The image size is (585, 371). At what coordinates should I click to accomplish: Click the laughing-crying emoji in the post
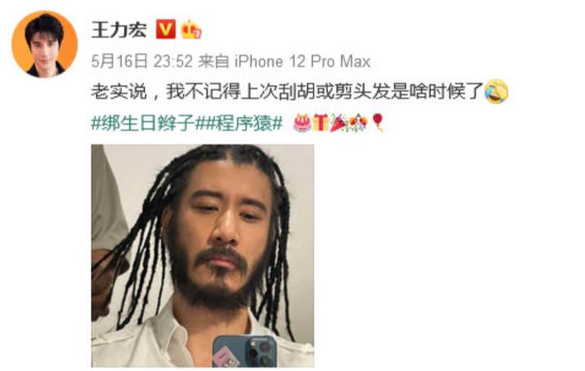496,92
